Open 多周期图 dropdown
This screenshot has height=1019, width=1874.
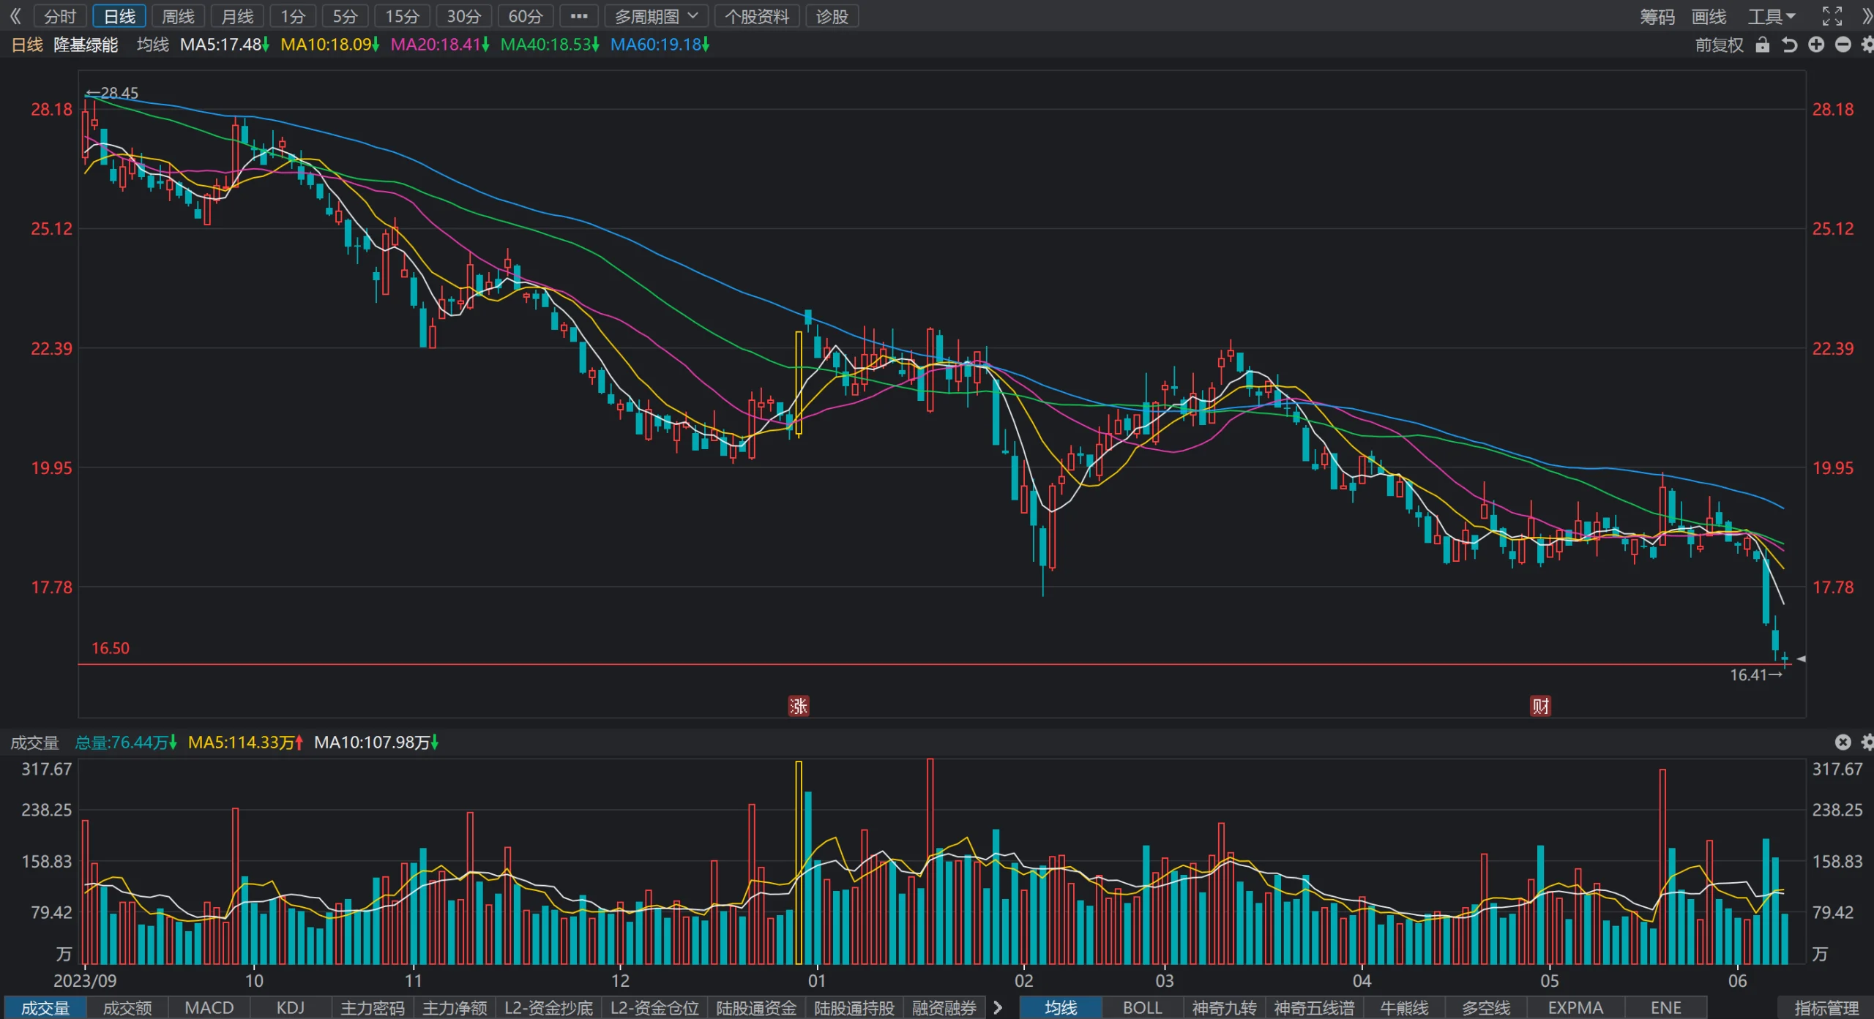tap(656, 16)
